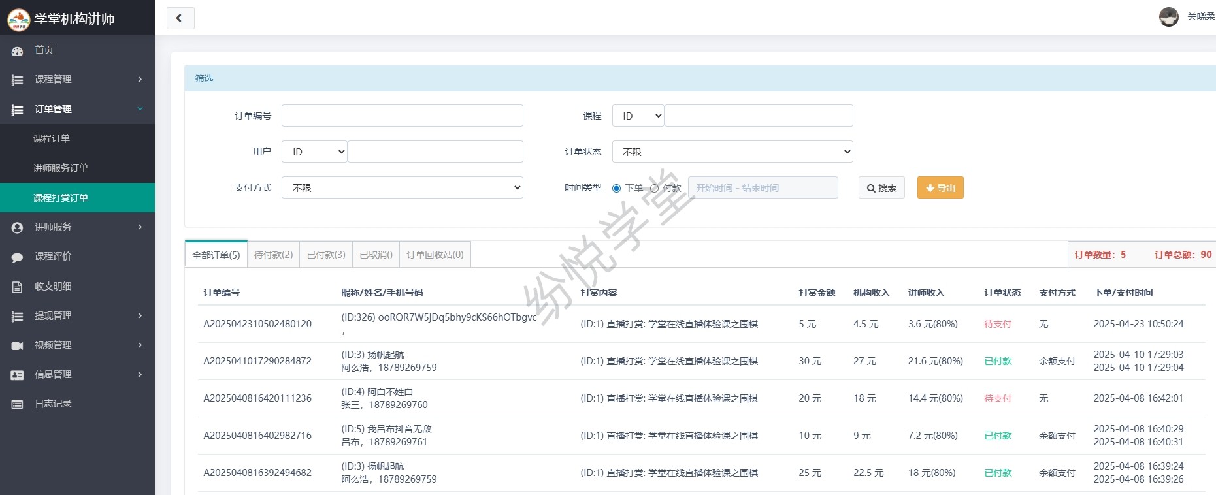Open the 讲师服务订单 submenu item
Viewport: 1216px width, 495px height.
click(x=61, y=168)
